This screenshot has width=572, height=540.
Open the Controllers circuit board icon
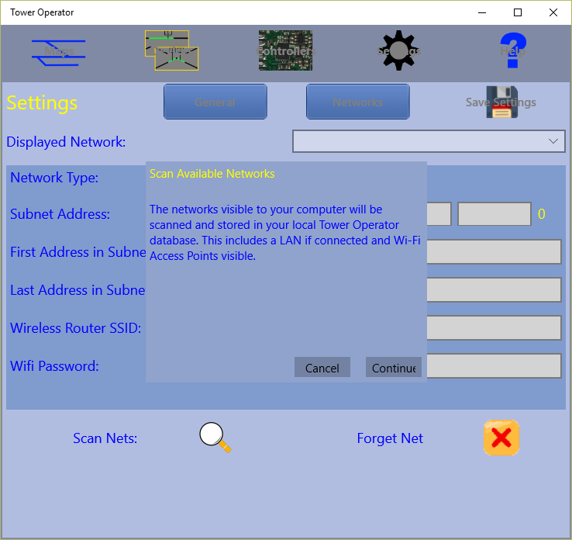(x=285, y=51)
